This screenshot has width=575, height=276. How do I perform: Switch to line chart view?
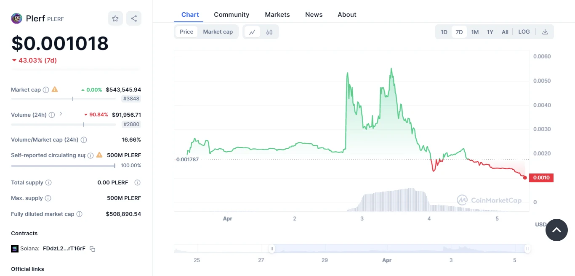point(252,32)
